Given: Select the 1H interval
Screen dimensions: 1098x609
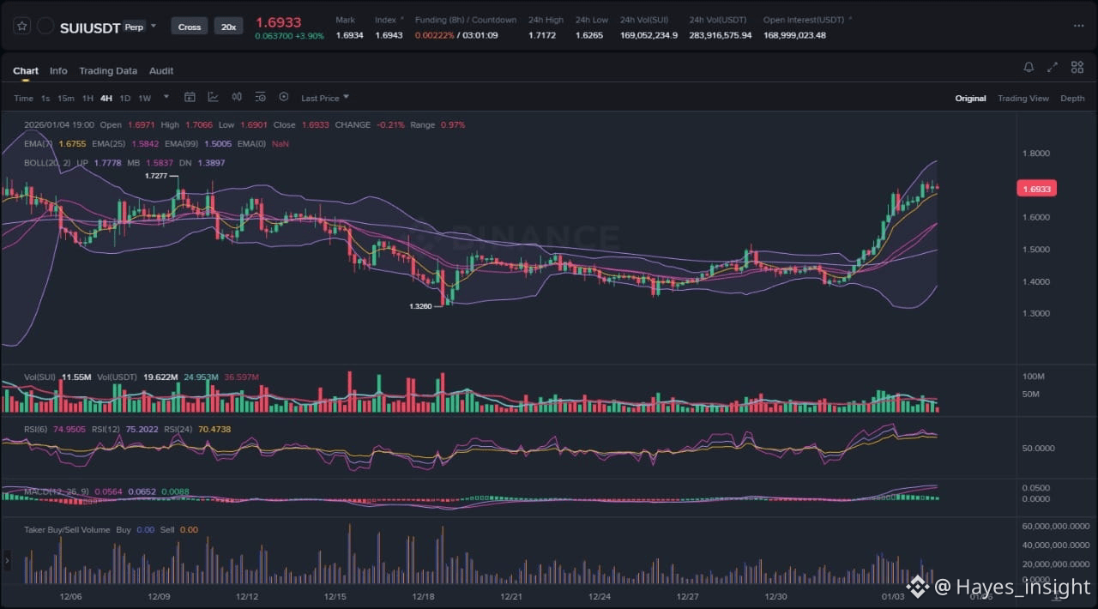Looking at the screenshot, I should tap(87, 99).
